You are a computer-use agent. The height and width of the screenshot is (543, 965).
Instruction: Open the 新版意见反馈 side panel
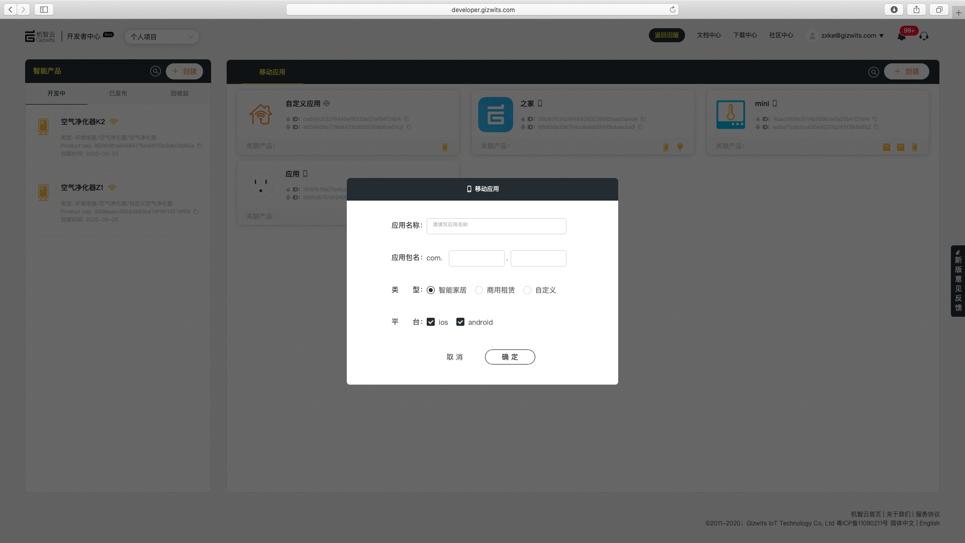[x=958, y=281]
